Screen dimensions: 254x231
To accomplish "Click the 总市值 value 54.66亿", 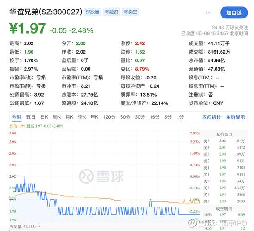I will pos(216,61).
